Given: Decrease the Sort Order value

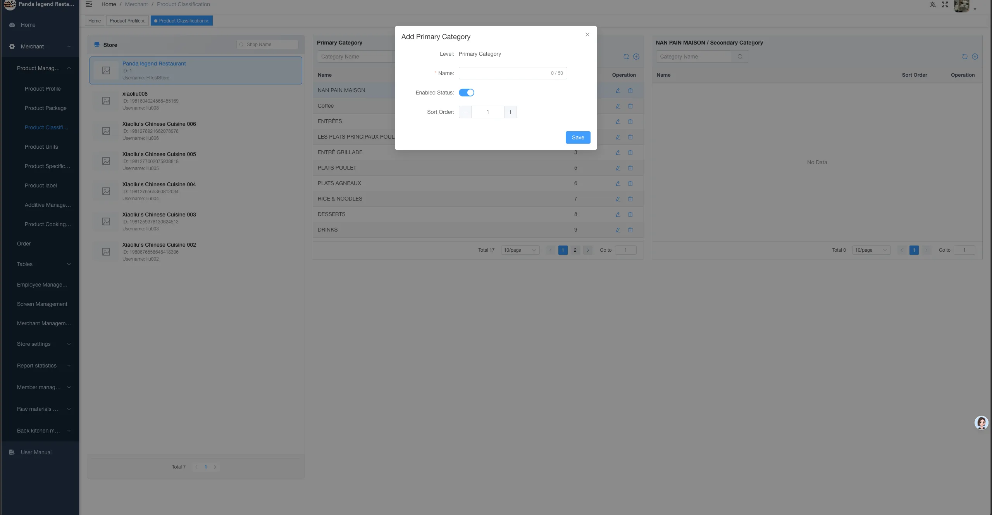Looking at the screenshot, I should click(465, 112).
